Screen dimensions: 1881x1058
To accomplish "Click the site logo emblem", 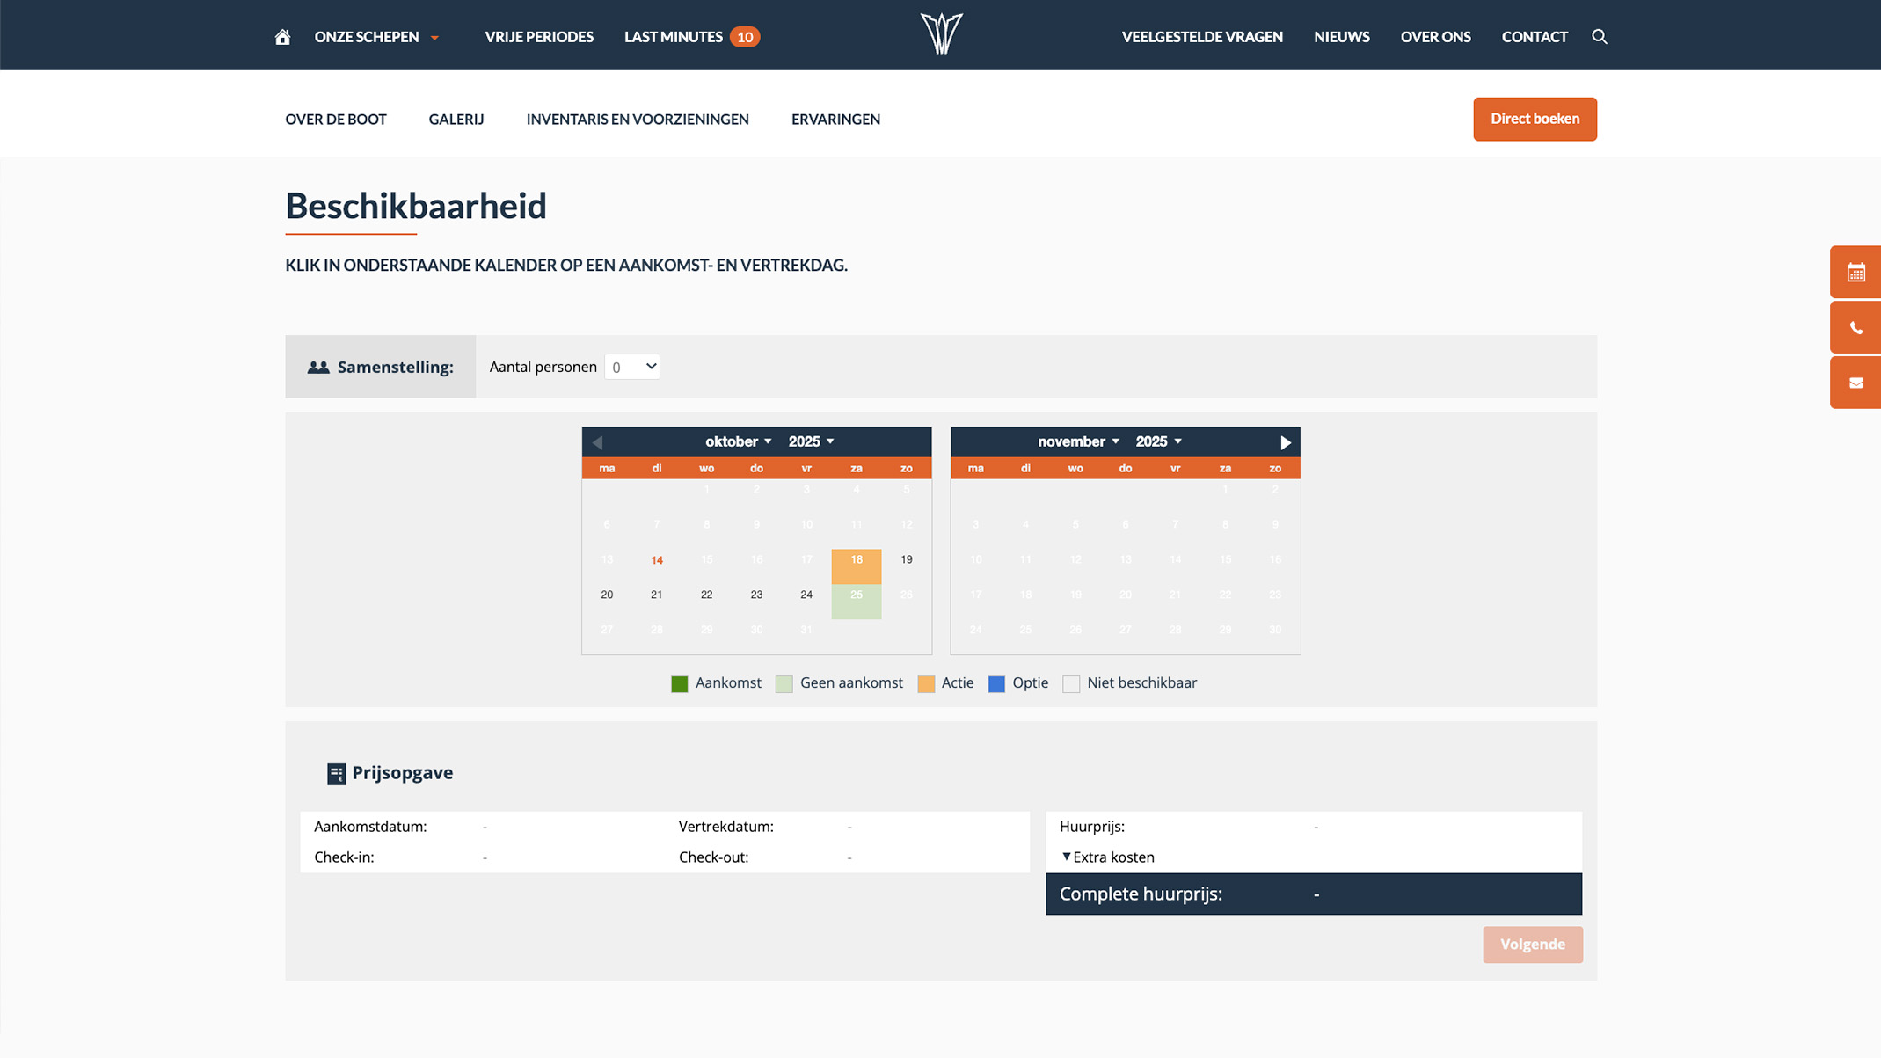I will tap(941, 34).
